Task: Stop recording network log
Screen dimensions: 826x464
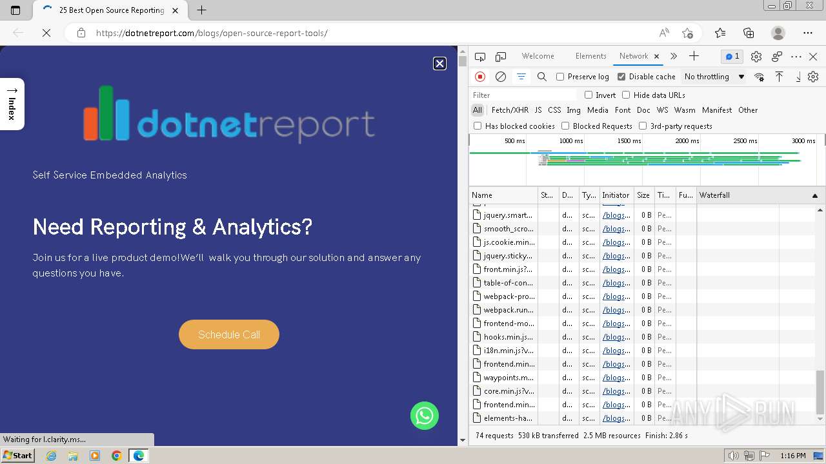Action: point(480,77)
